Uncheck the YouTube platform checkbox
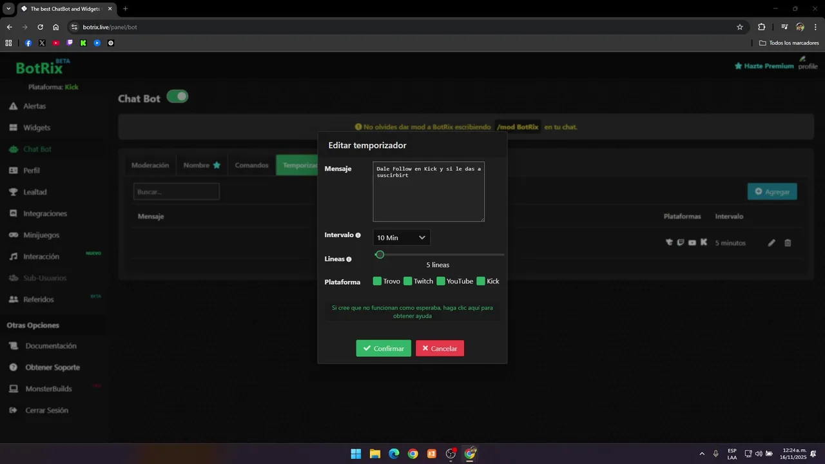 coord(441,281)
